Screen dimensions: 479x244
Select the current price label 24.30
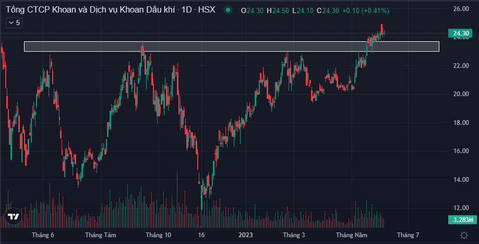click(x=460, y=33)
